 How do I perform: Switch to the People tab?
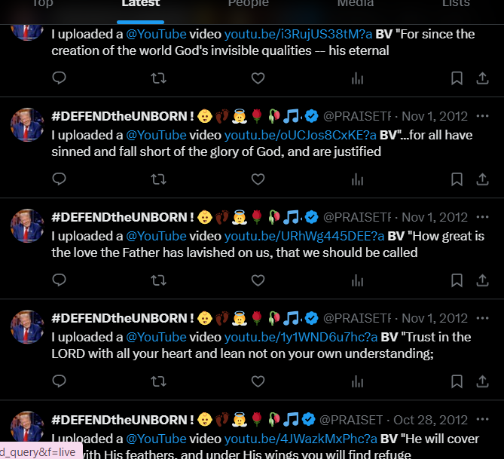coord(248,3)
